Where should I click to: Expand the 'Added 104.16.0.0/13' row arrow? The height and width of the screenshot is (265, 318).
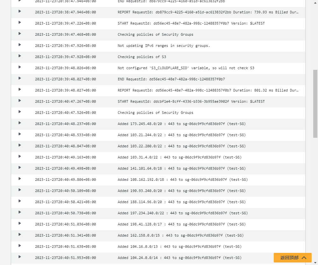(20, 246)
